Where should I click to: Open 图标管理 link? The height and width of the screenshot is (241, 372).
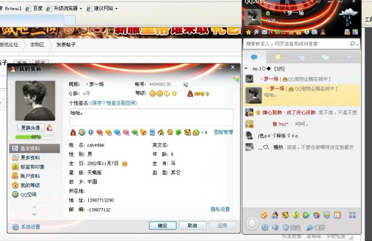(x=224, y=132)
